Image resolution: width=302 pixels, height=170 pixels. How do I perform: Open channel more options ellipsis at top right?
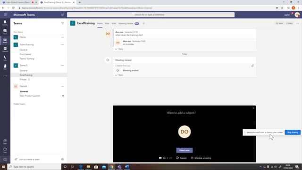click(298, 23)
